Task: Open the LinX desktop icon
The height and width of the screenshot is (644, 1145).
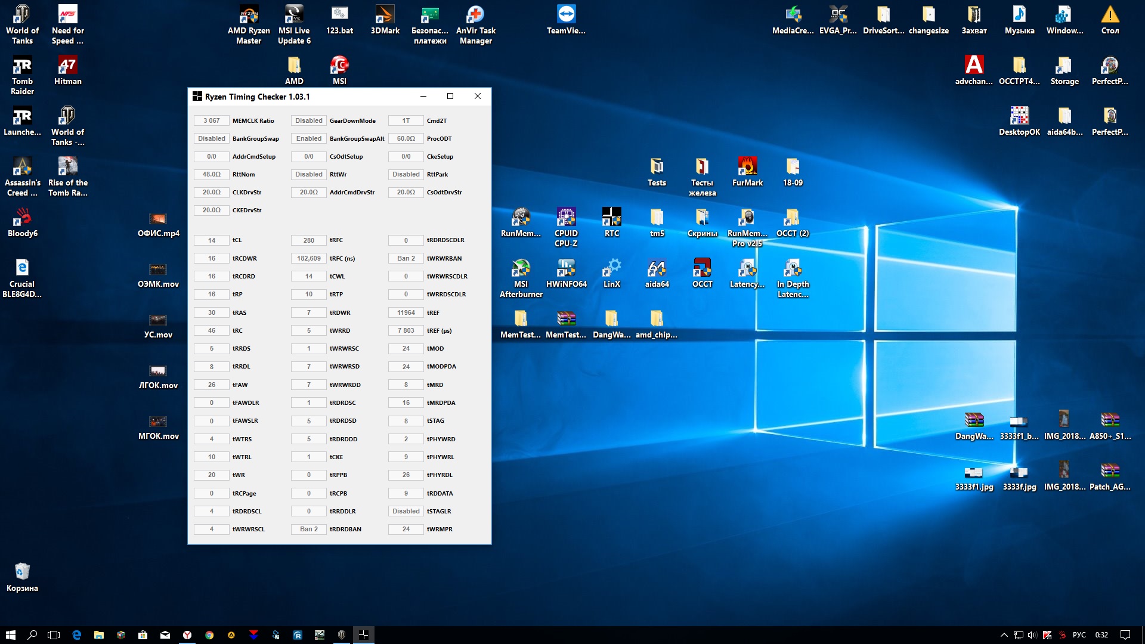Action: [611, 268]
